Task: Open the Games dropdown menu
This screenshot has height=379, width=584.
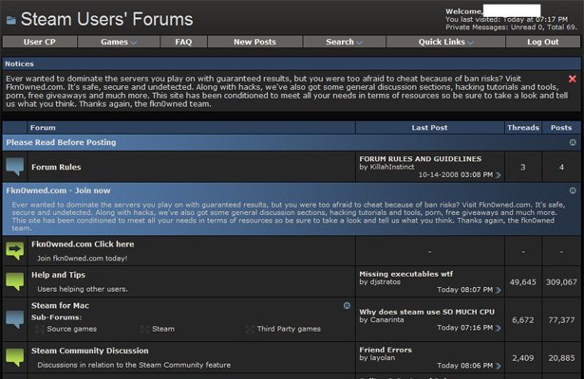Action: pyautogui.click(x=119, y=42)
